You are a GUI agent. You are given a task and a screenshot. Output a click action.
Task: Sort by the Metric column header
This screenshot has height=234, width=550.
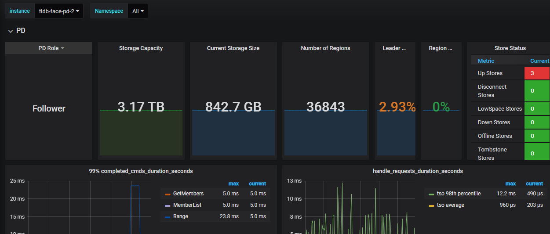pos(486,61)
